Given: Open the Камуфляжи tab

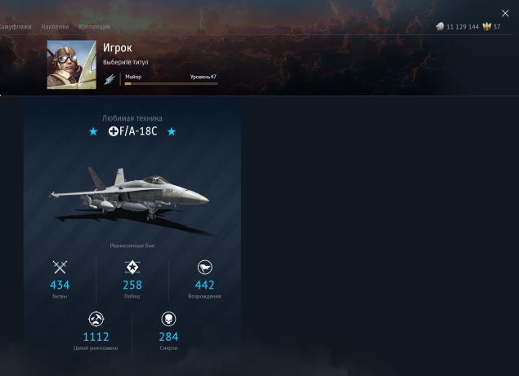Looking at the screenshot, I should click(16, 27).
